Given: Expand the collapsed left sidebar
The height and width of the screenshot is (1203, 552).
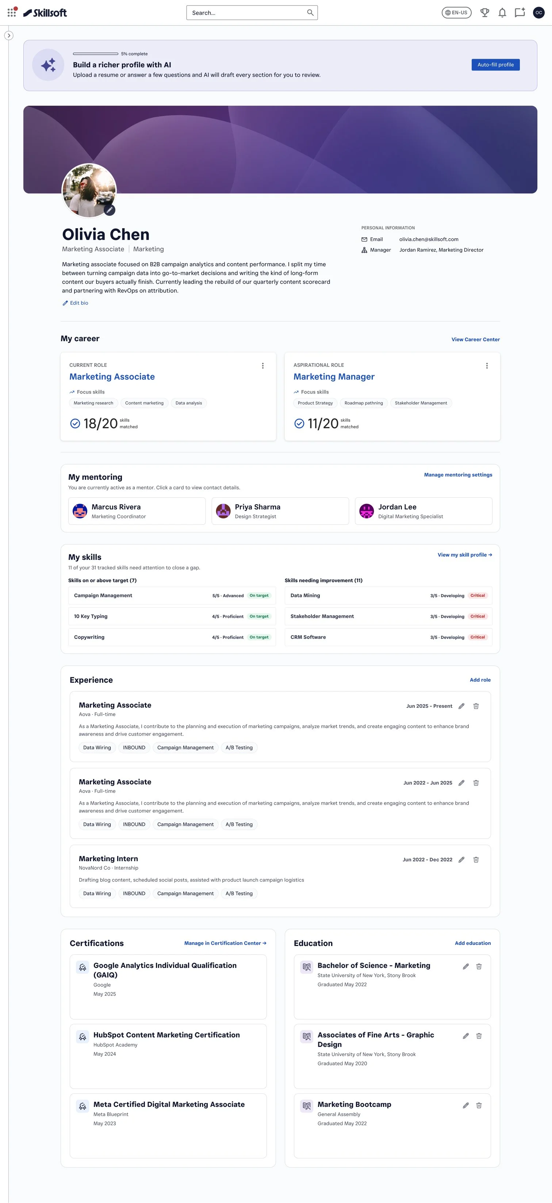Looking at the screenshot, I should [x=8, y=35].
